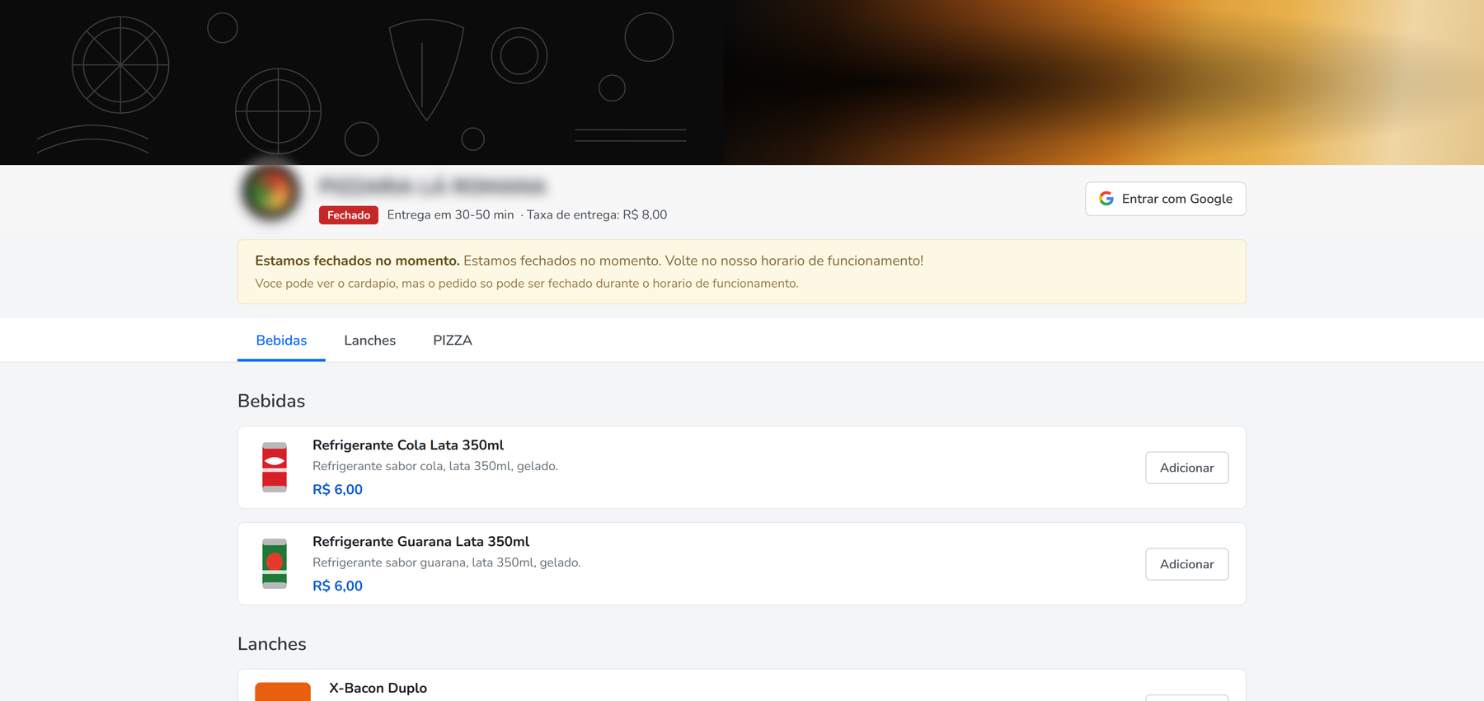Click the 'Voce pode ver o cardapio' notice line

pos(527,284)
